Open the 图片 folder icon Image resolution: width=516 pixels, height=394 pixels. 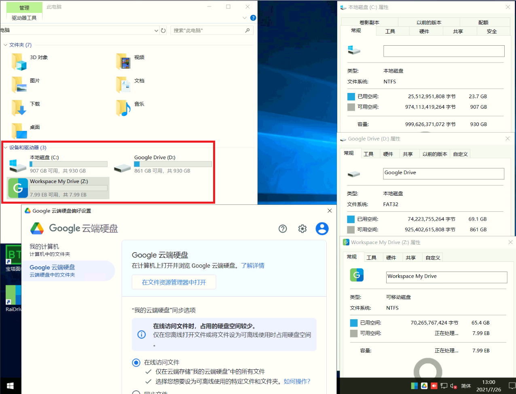point(19,85)
